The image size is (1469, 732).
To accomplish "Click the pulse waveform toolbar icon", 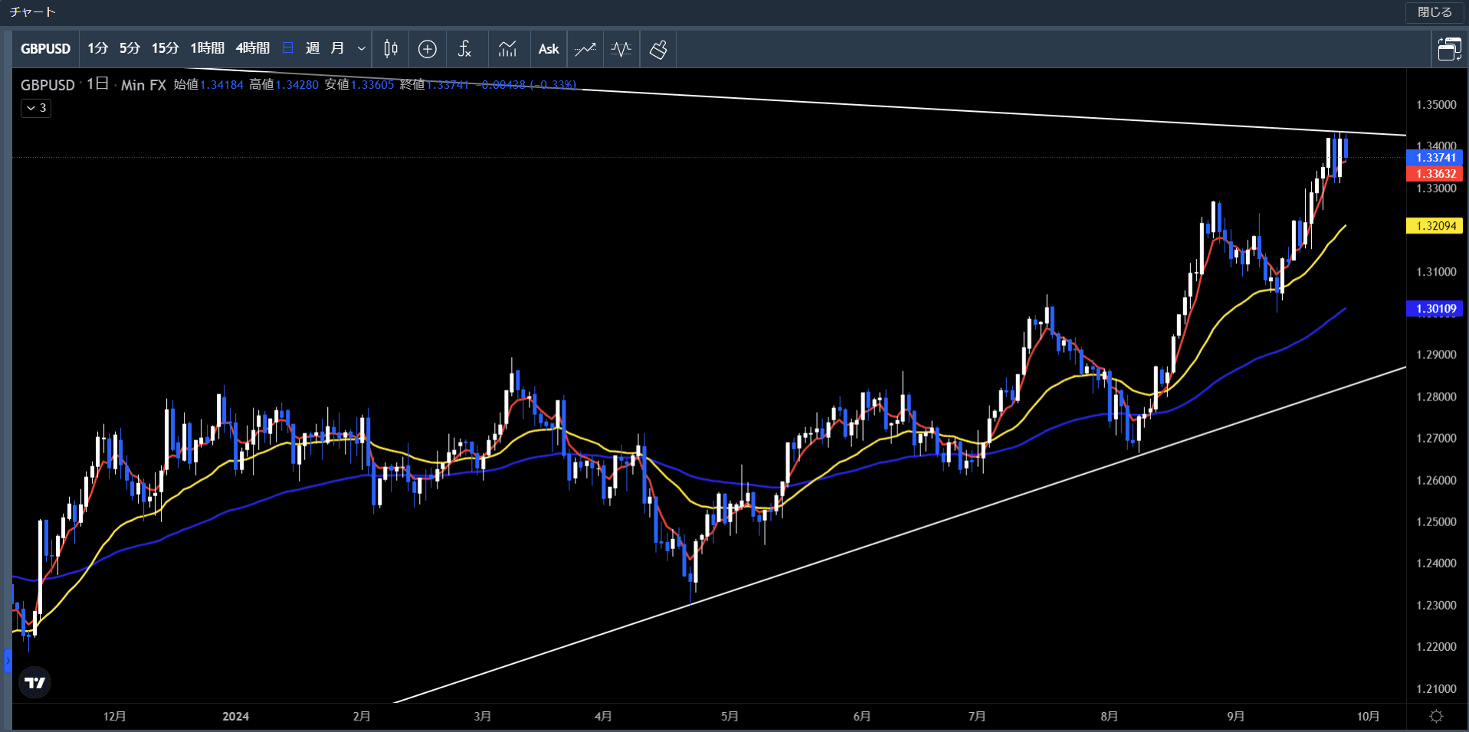I will click(x=621, y=49).
